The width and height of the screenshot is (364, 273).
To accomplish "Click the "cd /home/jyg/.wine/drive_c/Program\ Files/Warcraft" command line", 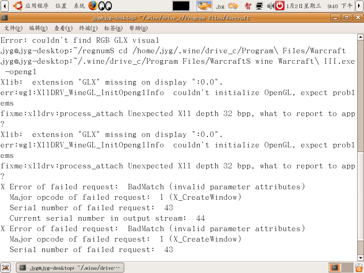I will coord(232,51).
